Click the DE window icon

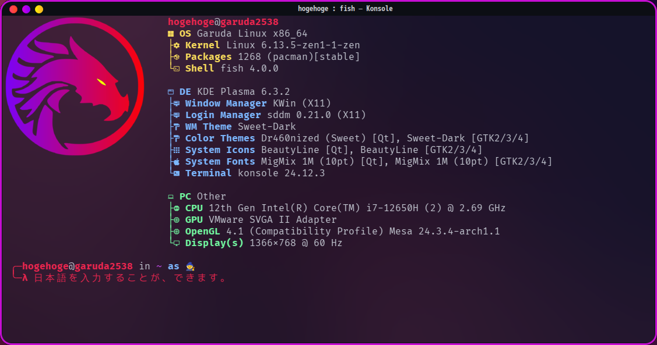(x=171, y=92)
